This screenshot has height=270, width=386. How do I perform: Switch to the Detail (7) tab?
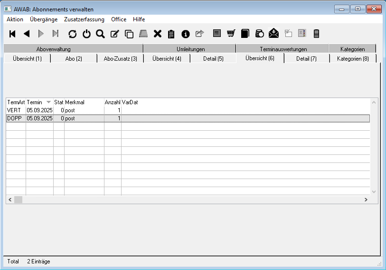tap(306, 59)
